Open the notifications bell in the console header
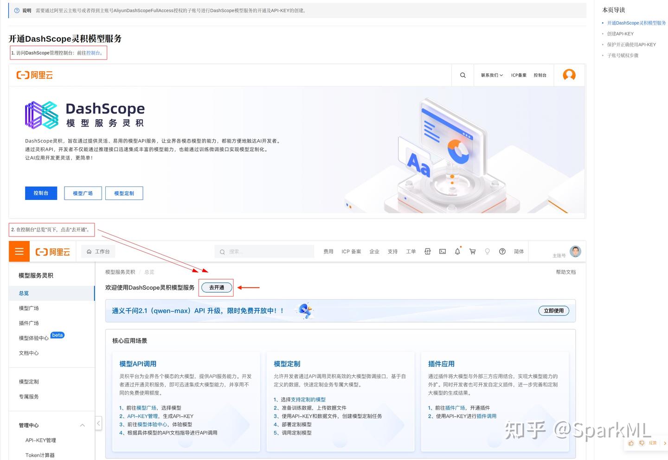 click(457, 251)
